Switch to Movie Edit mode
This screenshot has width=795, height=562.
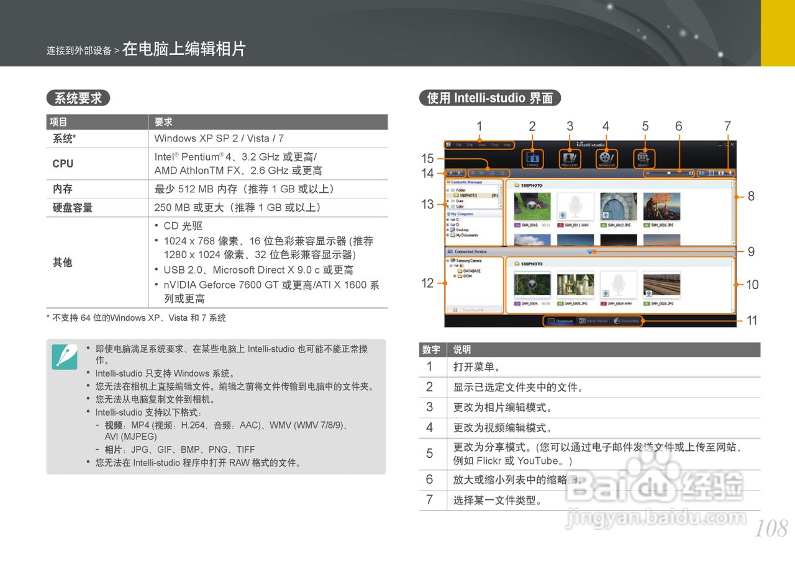(607, 159)
